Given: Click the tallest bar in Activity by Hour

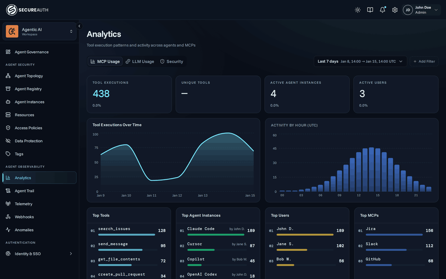Looking at the screenshot, I should tap(371, 169).
